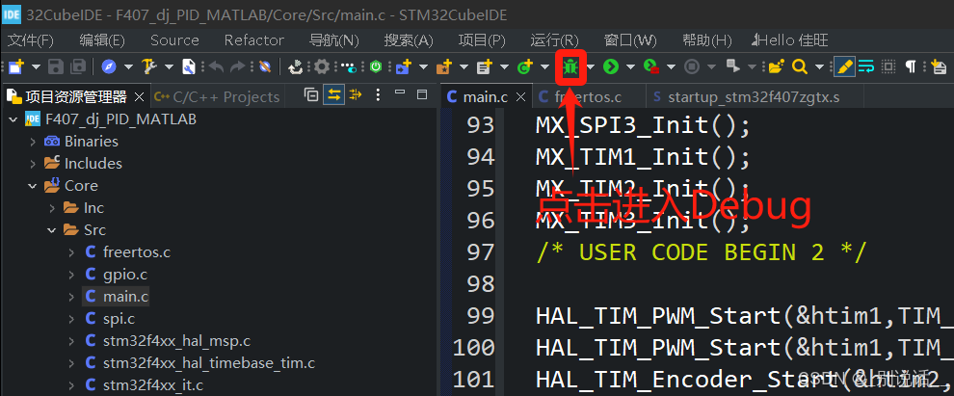Select stm32f4xx_it.c in the tree
The height and width of the screenshot is (396, 954).
(152, 385)
